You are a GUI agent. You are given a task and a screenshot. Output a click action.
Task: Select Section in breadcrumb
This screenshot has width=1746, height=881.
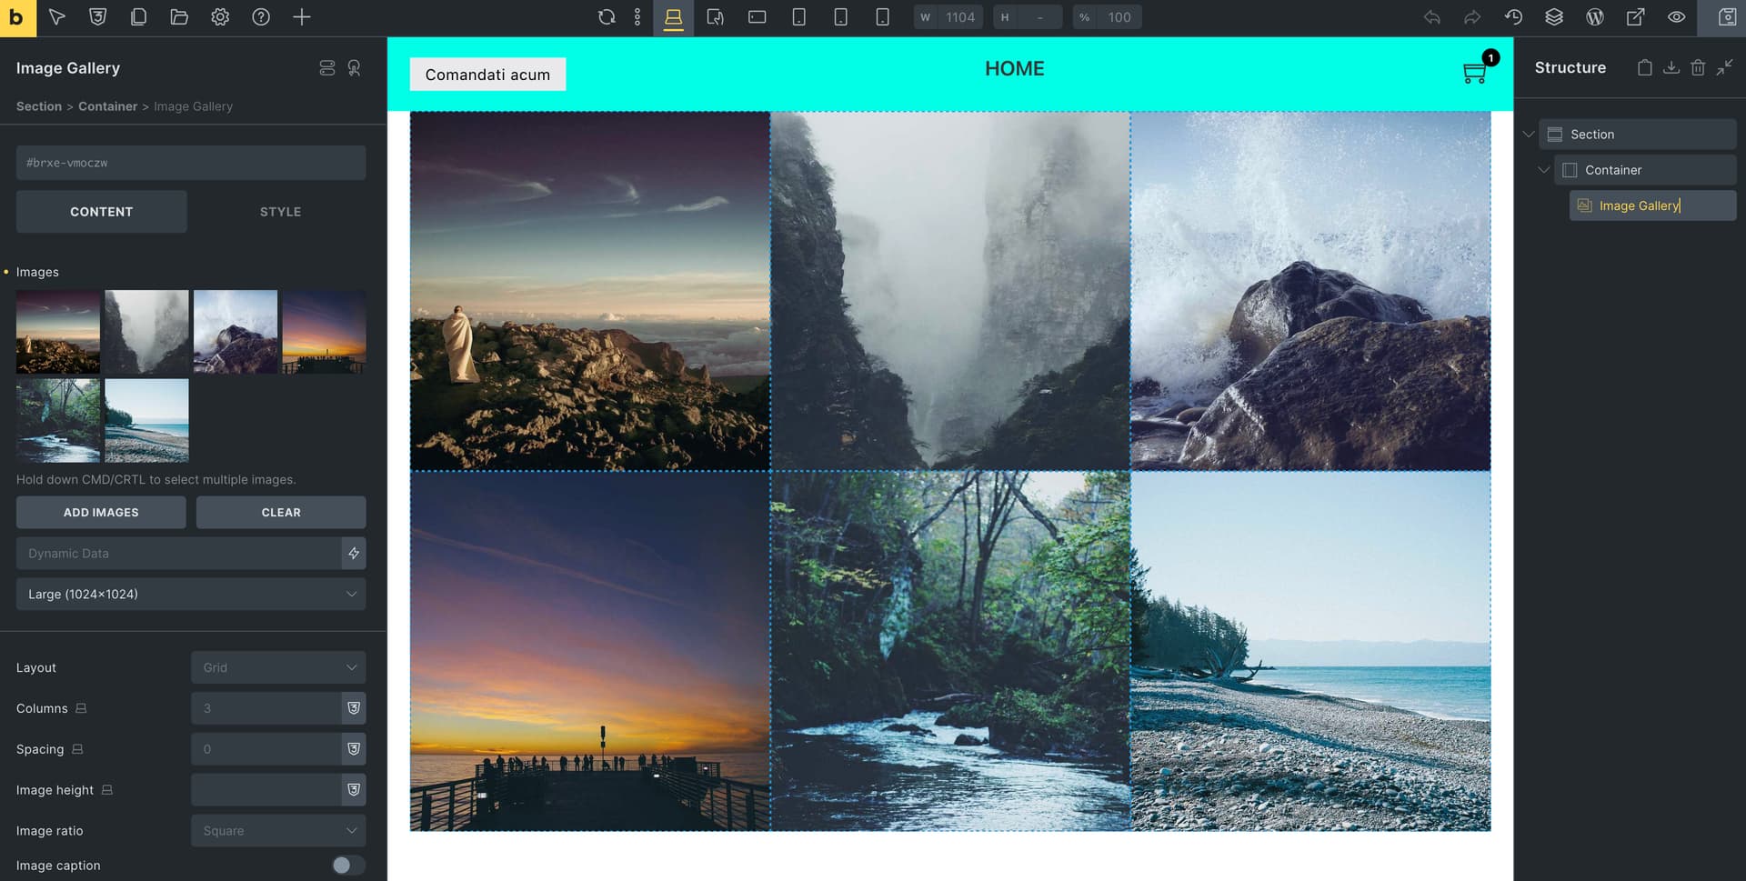39,106
